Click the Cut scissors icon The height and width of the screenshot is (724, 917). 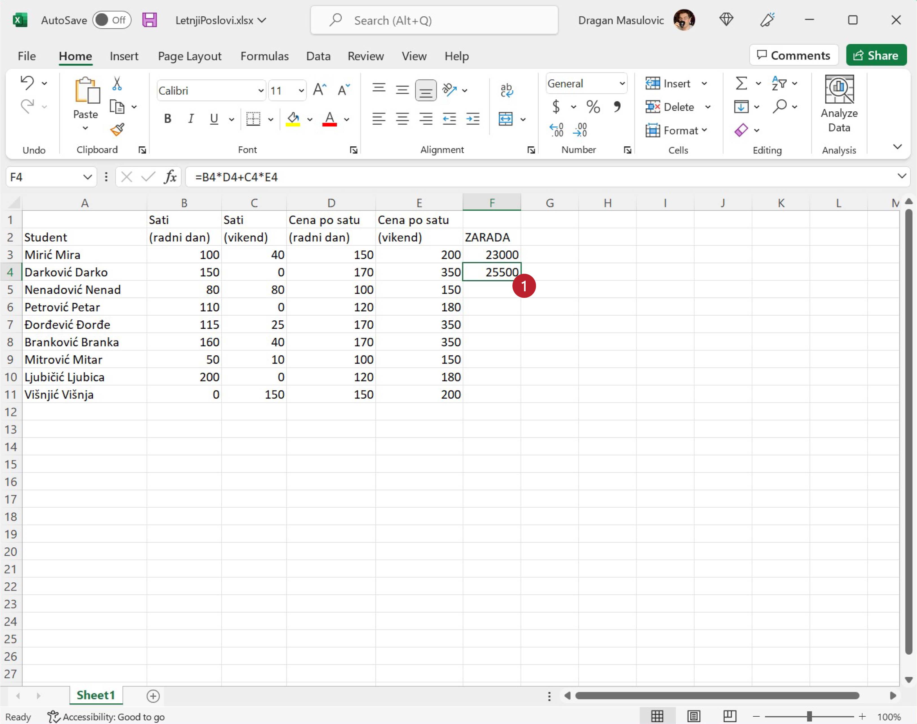coord(117,83)
